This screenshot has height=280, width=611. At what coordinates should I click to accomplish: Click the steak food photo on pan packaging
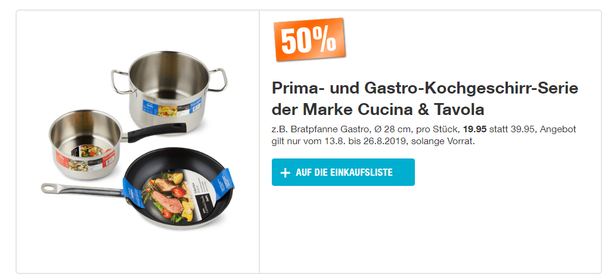pos(168,197)
